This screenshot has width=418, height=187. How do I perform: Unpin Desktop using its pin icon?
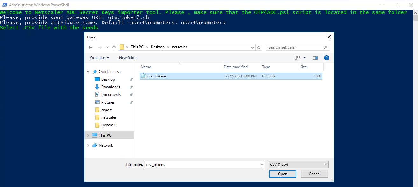[131, 79]
